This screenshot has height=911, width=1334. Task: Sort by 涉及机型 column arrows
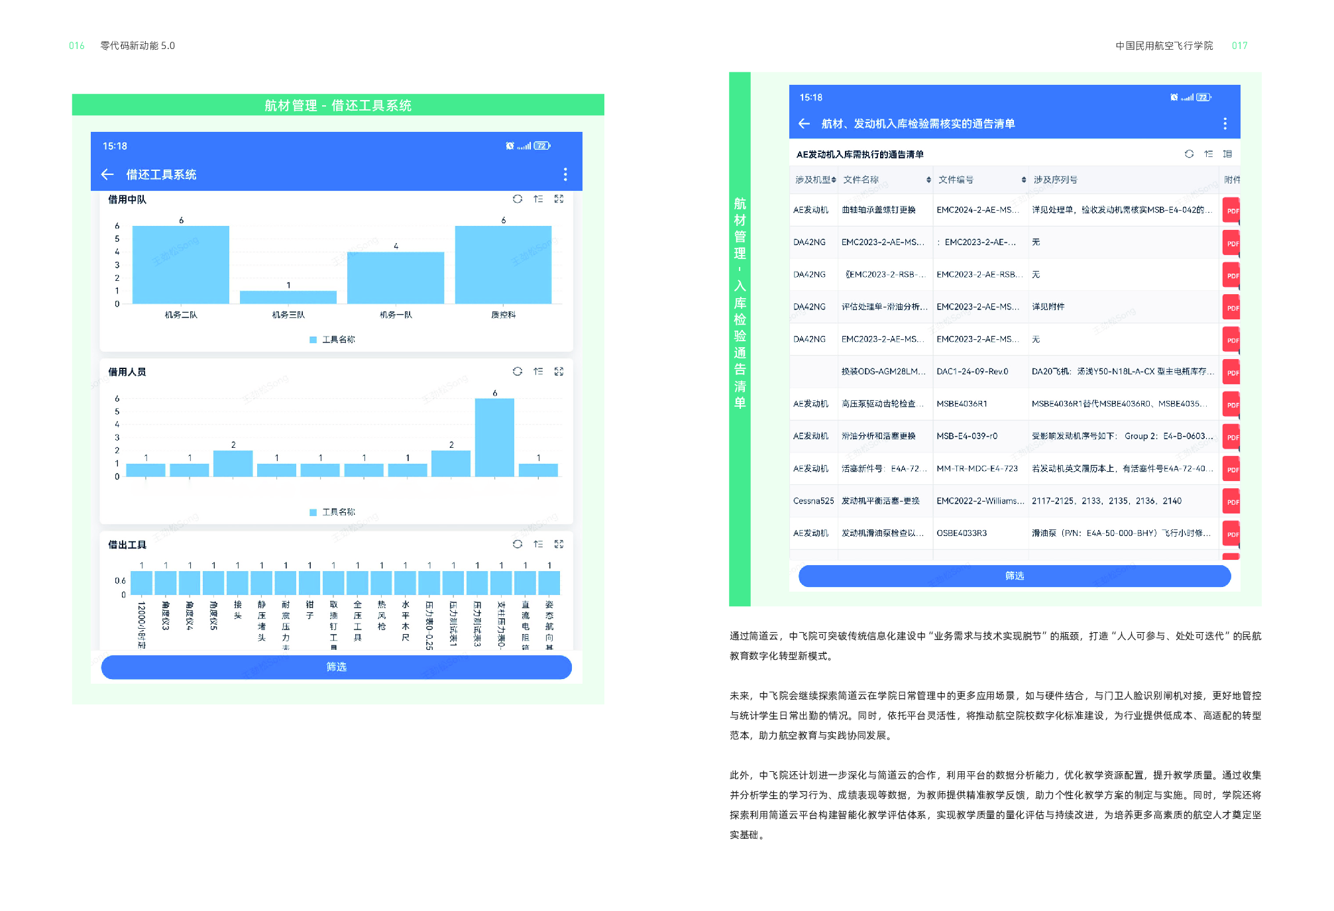(834, 180)
